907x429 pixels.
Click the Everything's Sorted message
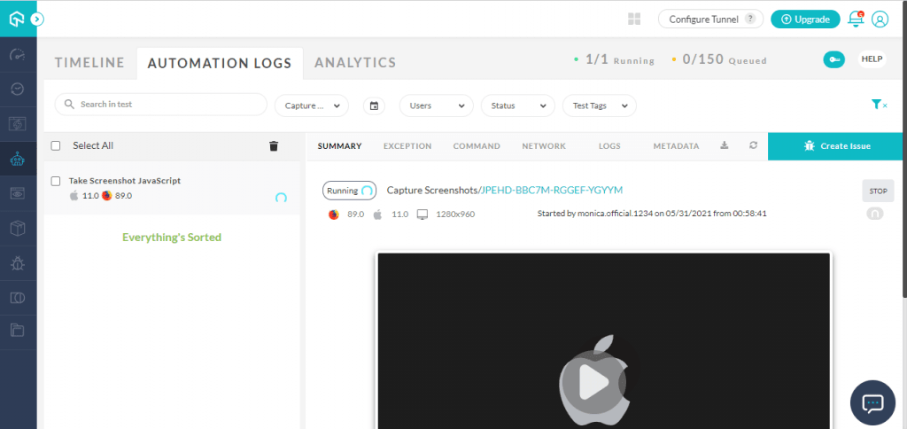tap(172, 238)
